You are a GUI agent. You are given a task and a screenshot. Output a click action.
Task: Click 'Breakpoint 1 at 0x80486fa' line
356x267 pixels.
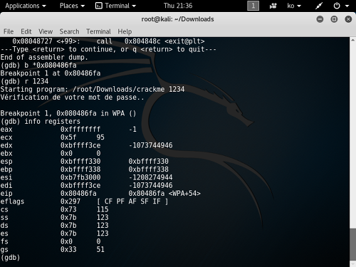(51, 73)
